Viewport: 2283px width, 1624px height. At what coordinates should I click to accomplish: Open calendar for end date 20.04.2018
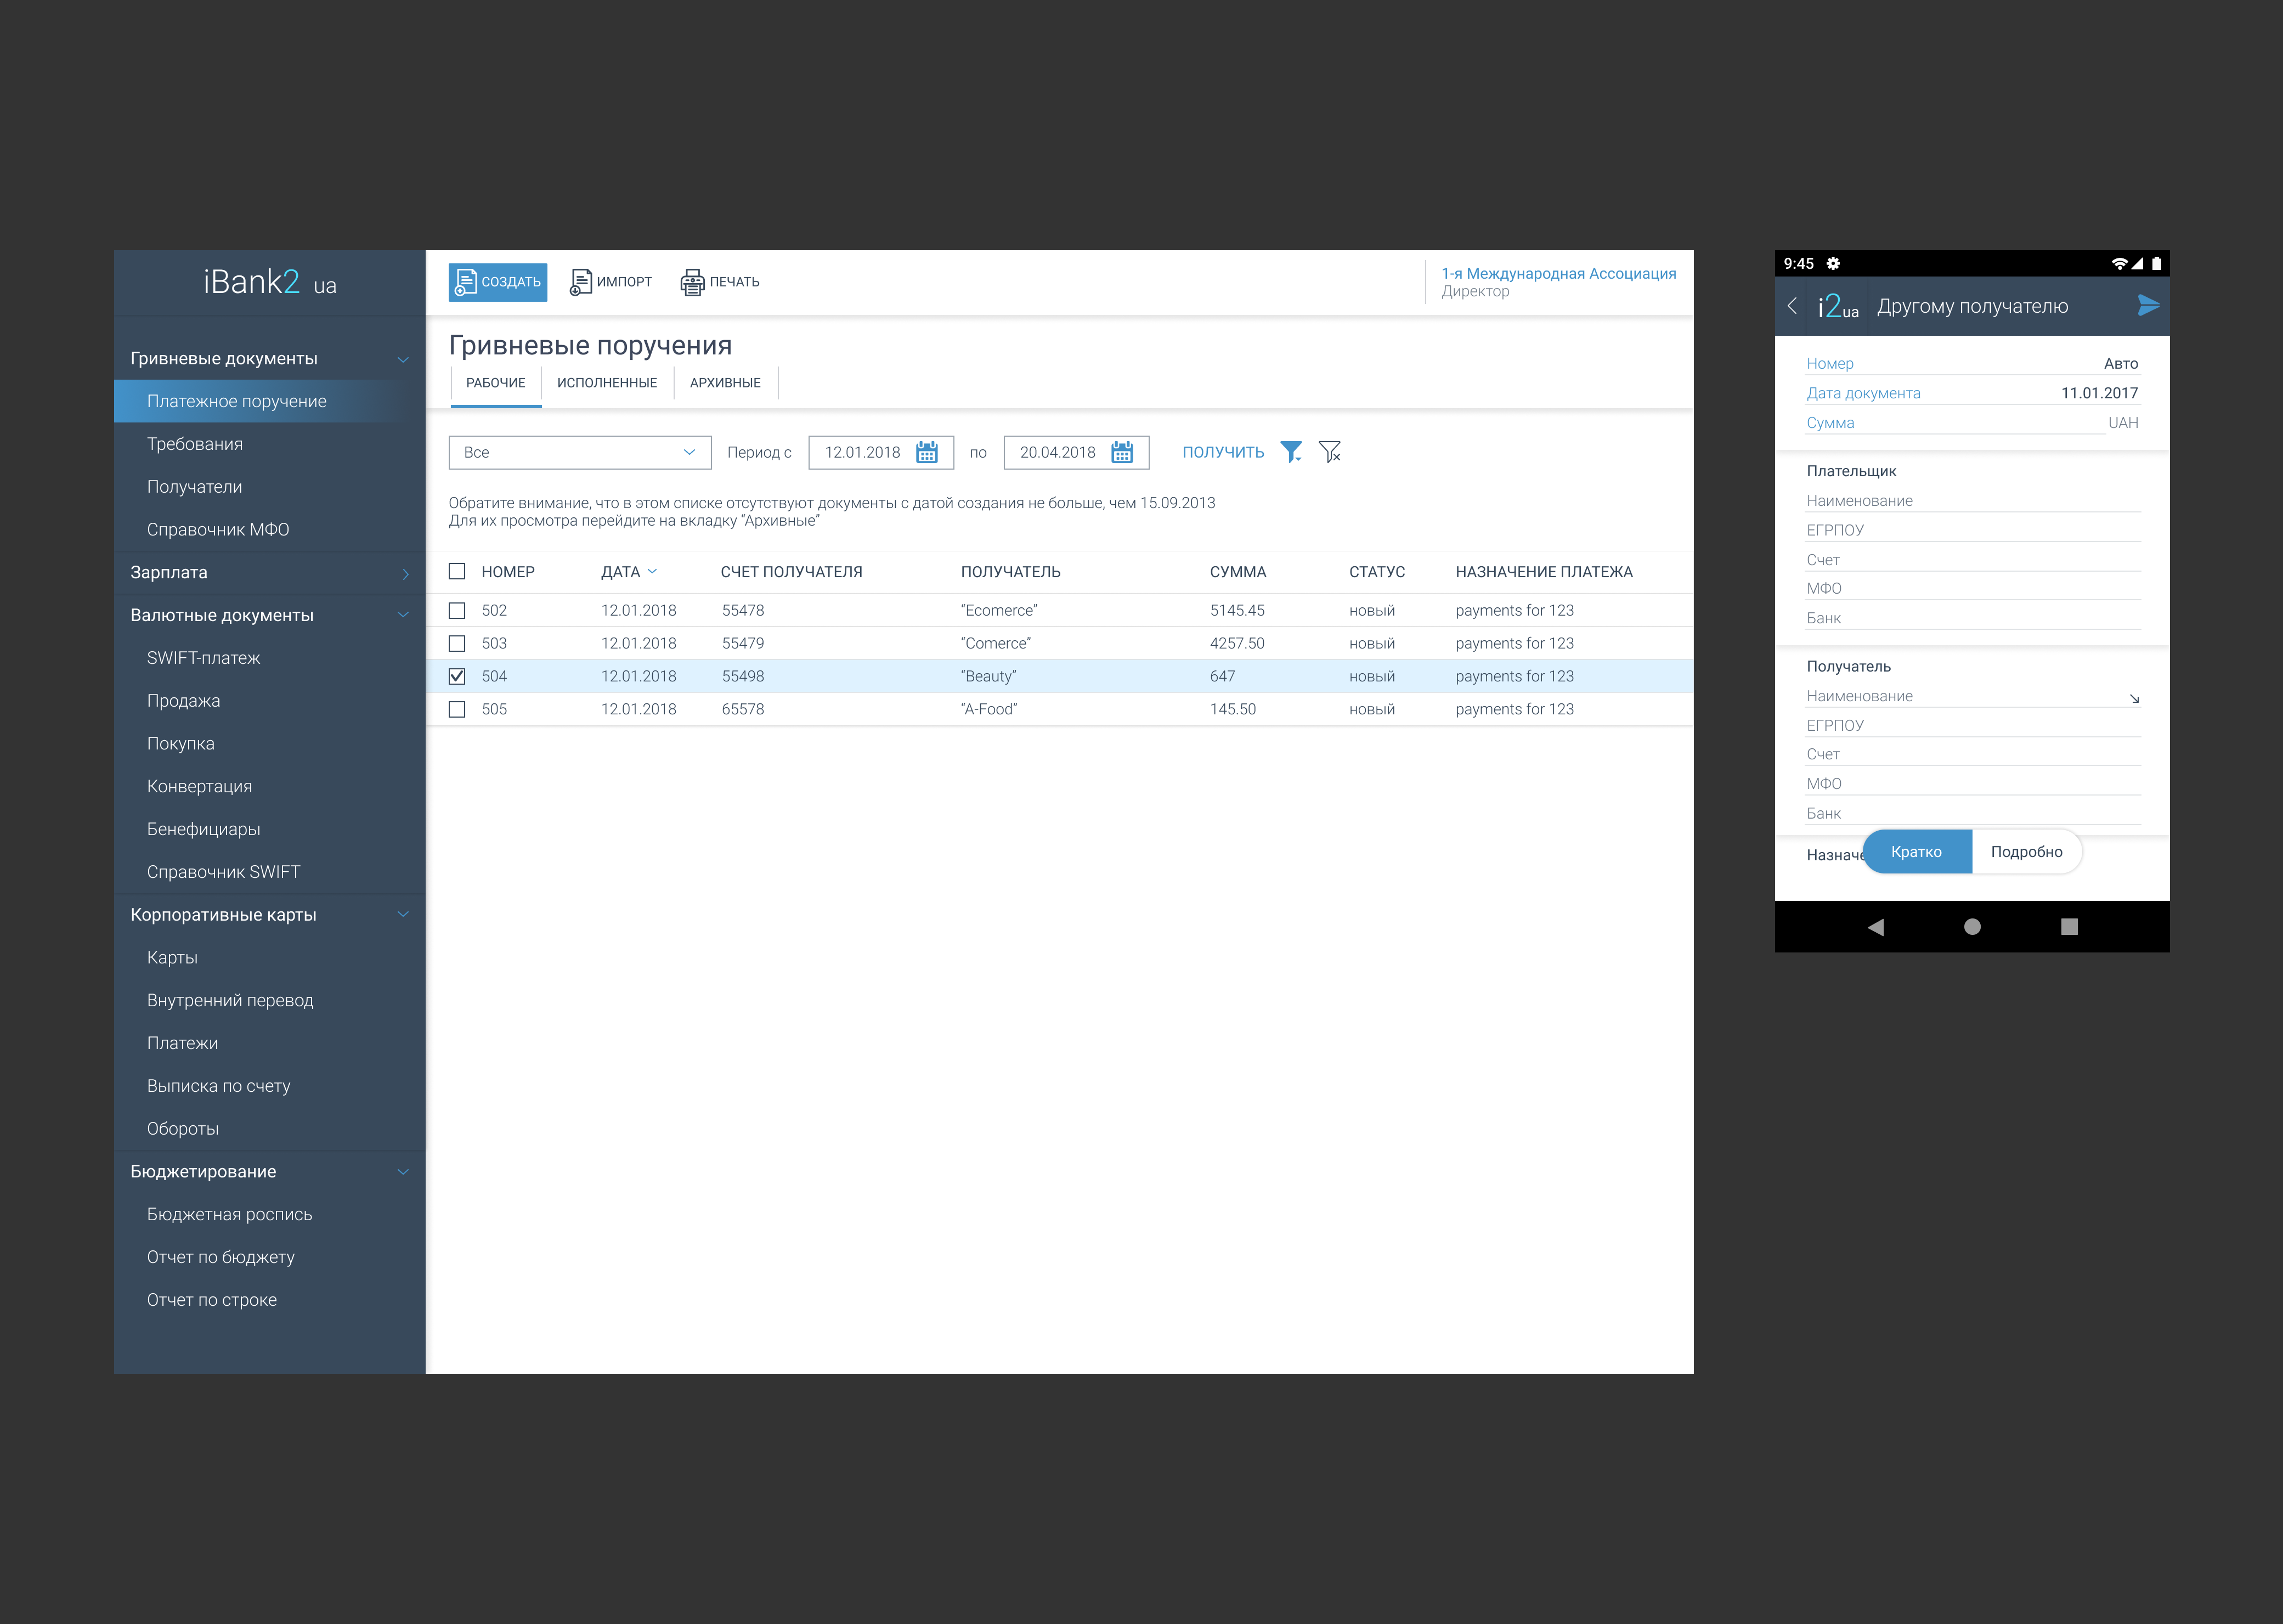click(x=1122, y=452)
